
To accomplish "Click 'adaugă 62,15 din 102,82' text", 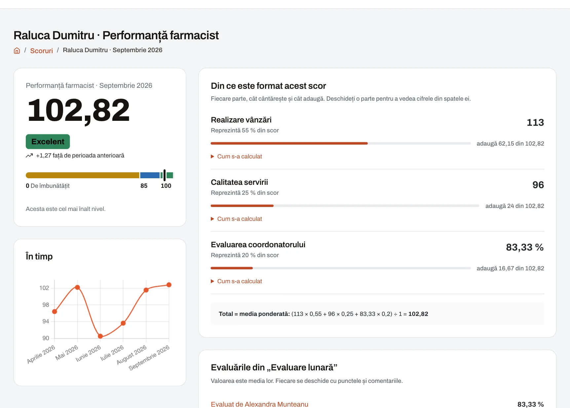I will tap(510, 144).
